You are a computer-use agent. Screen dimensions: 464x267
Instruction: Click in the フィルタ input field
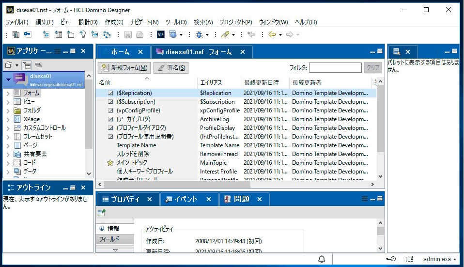pyautogui.click(x=335, y=68)
